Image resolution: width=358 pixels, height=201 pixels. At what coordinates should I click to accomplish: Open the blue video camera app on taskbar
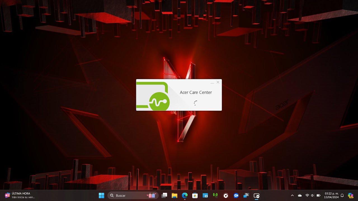236,195
